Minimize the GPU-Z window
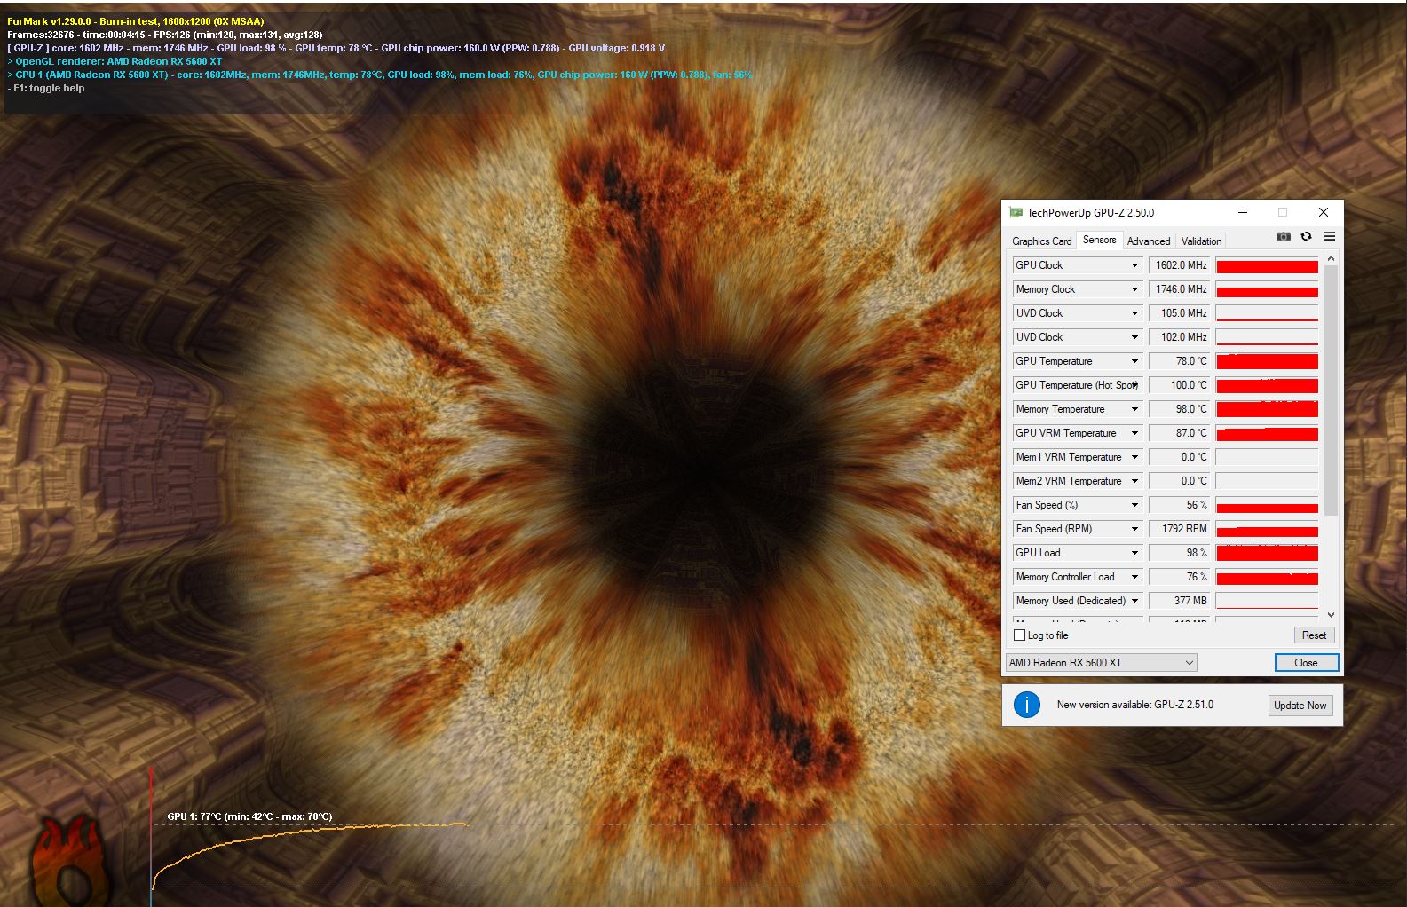The height and width of the screenshot is (907, 1407). [1243, 213]
